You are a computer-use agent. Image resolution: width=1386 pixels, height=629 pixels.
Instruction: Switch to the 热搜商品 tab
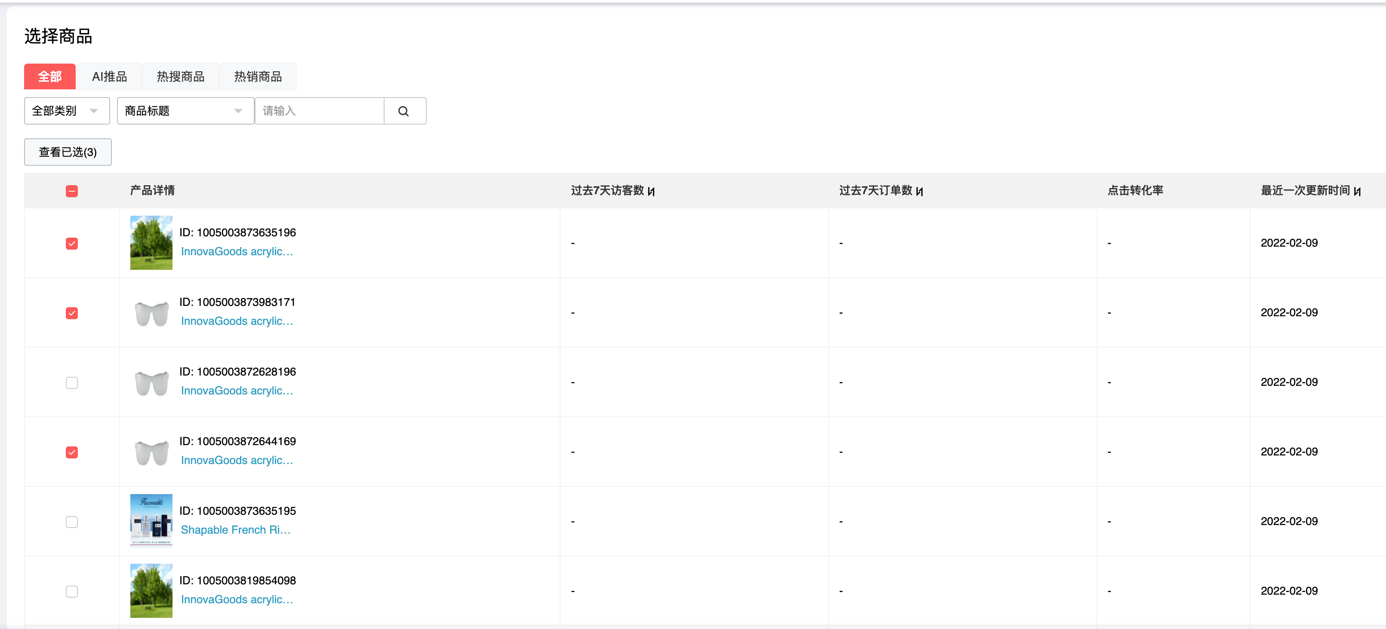coord(180,76)
